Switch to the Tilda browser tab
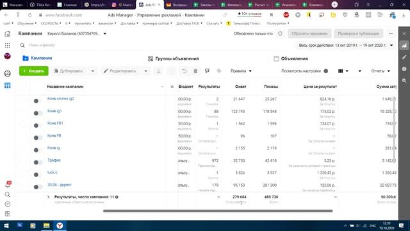 click(x=40, y=4)
